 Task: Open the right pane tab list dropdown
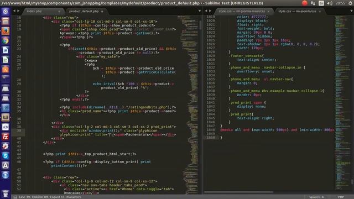tap(352, 11)
